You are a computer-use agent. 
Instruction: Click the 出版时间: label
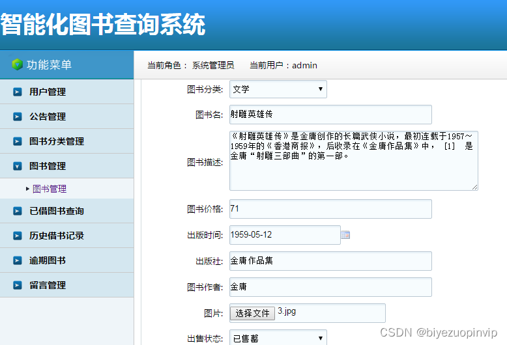click(205, 235)
